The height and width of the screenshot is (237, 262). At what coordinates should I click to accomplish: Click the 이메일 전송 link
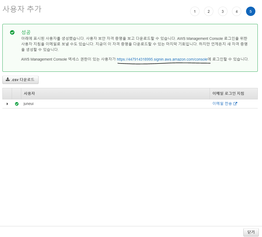(222, 104)
